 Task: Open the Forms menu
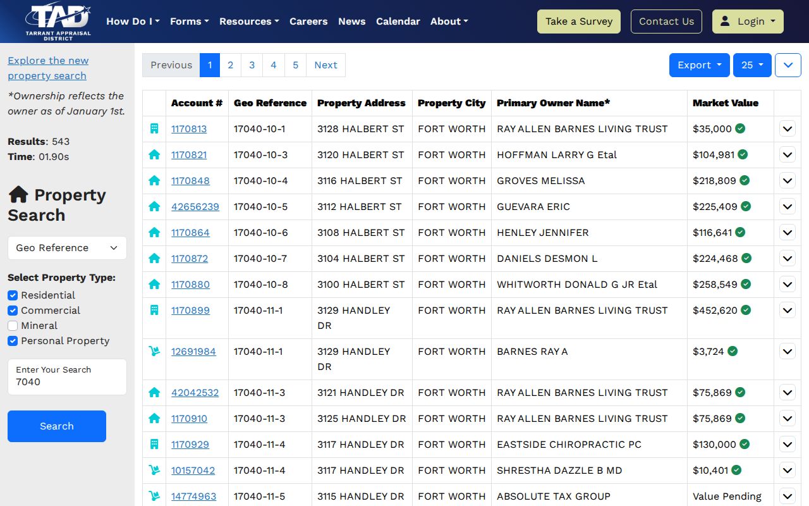[190, 22]
